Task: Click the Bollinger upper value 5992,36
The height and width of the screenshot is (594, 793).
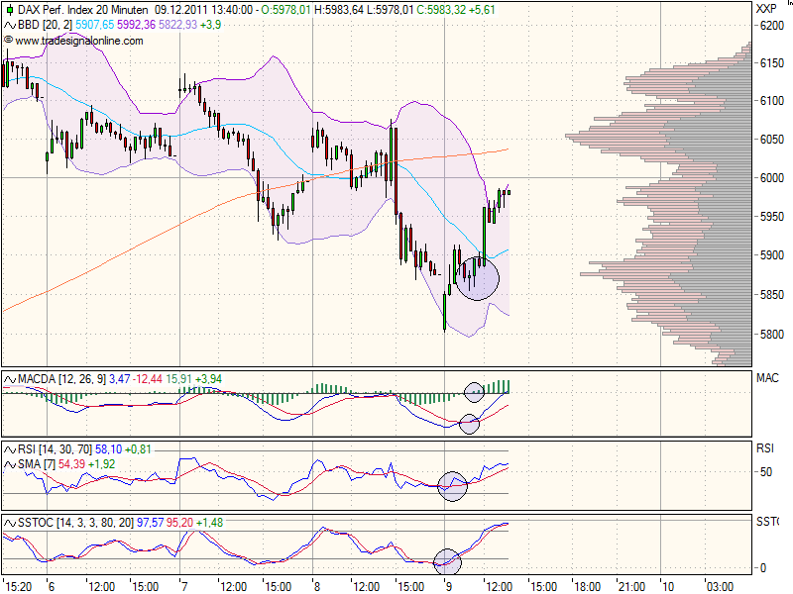Action: (x=136, y=25)
